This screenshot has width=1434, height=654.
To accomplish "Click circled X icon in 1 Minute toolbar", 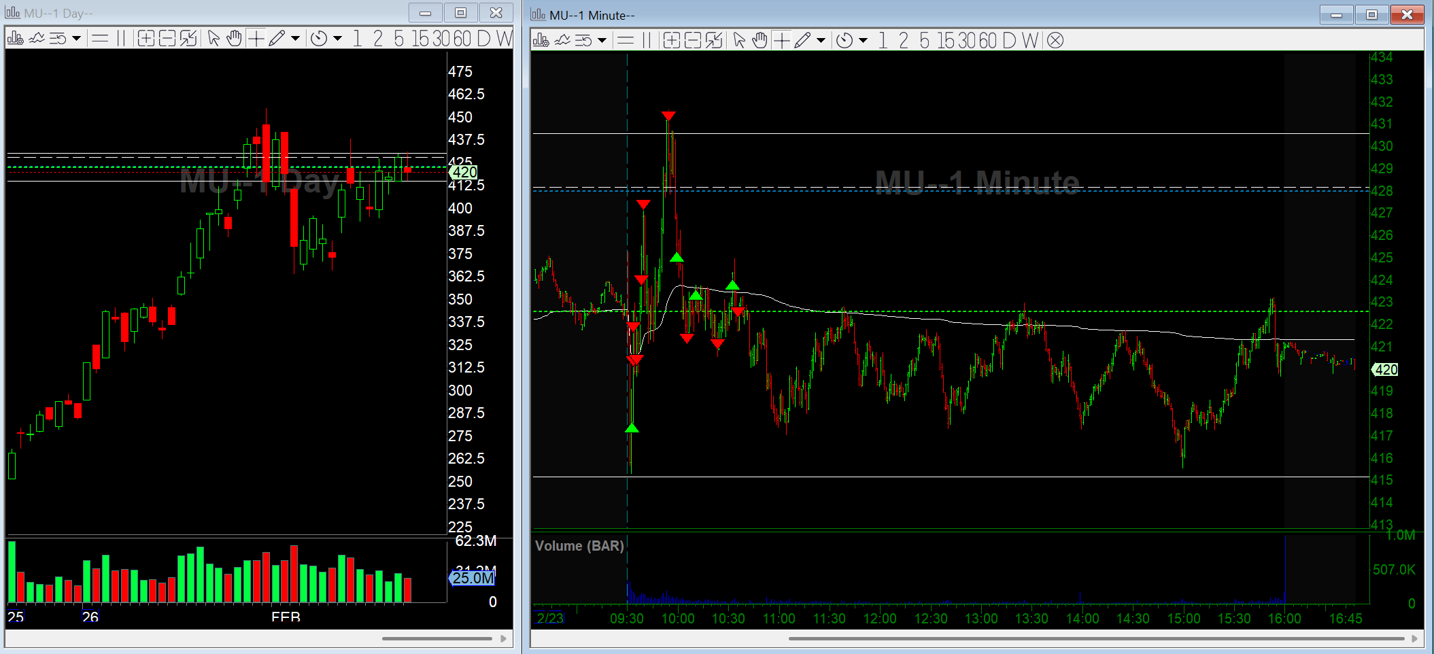I will [x=1055, y=40].
